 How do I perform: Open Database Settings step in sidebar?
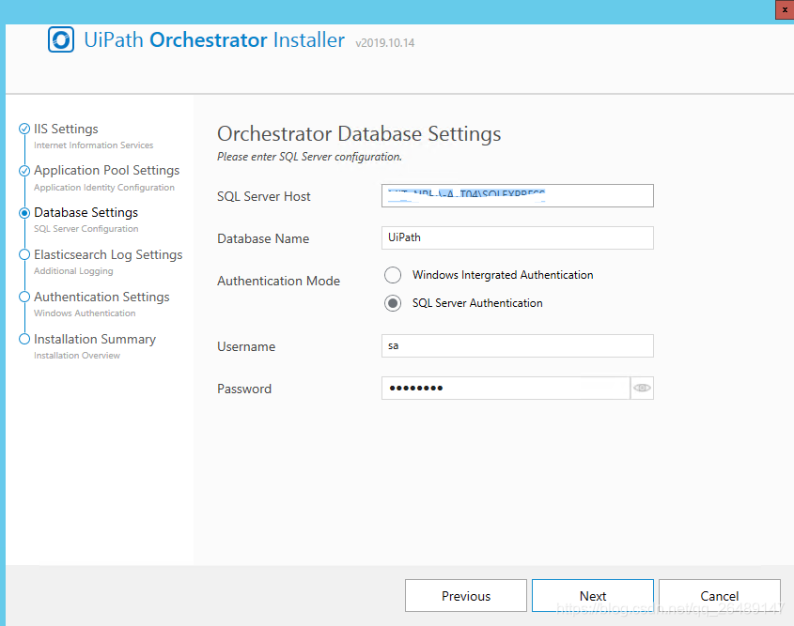pyautogui.click(x=86, y=212)
